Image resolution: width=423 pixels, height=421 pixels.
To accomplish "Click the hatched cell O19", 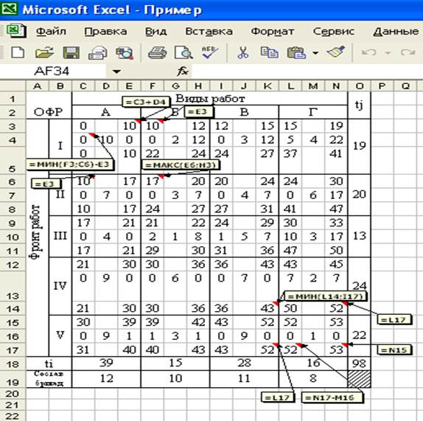I will [x=359, y=379].
